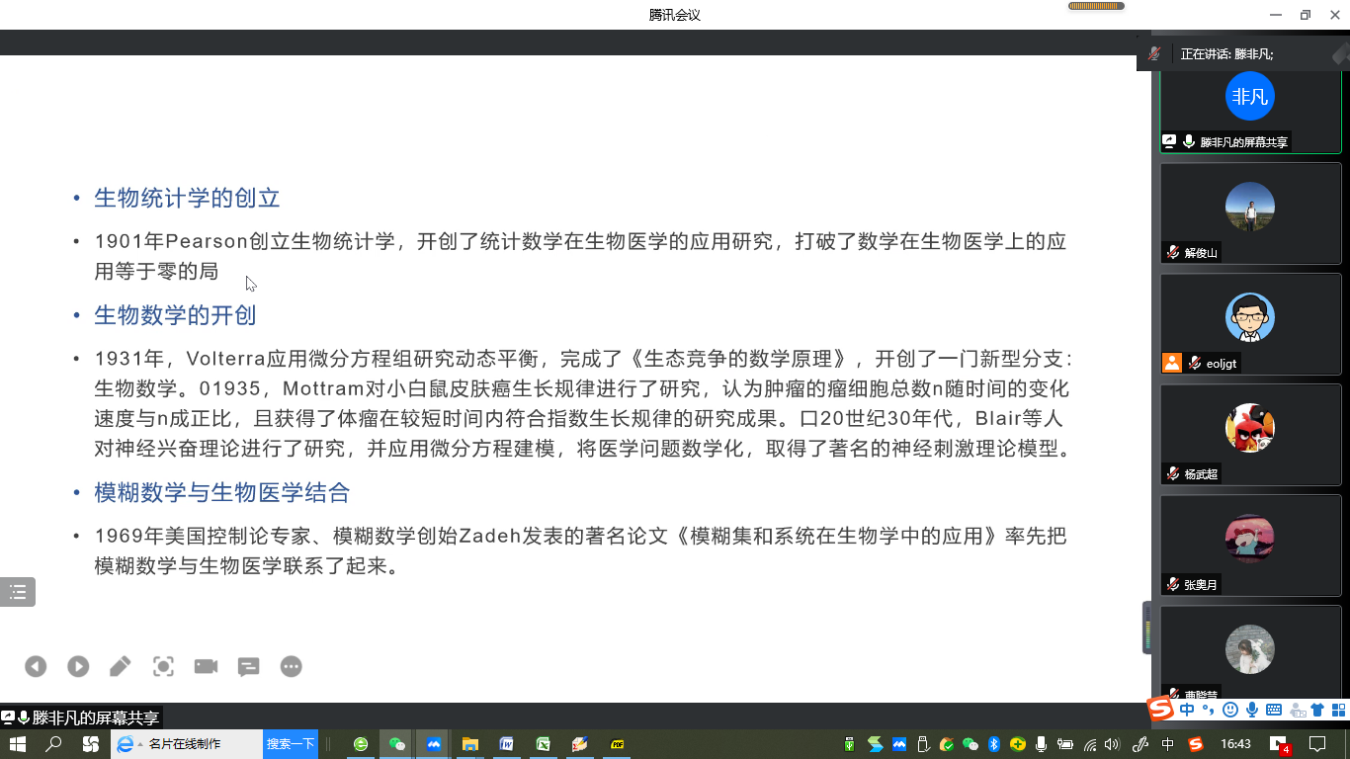Open the Word document in taskbar
This screenshot has width=1350, height=759.
[507, 744]
